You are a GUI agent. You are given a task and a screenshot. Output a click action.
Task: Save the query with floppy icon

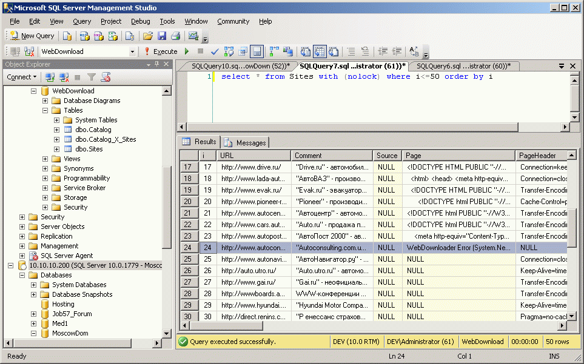tap(162, 36)
